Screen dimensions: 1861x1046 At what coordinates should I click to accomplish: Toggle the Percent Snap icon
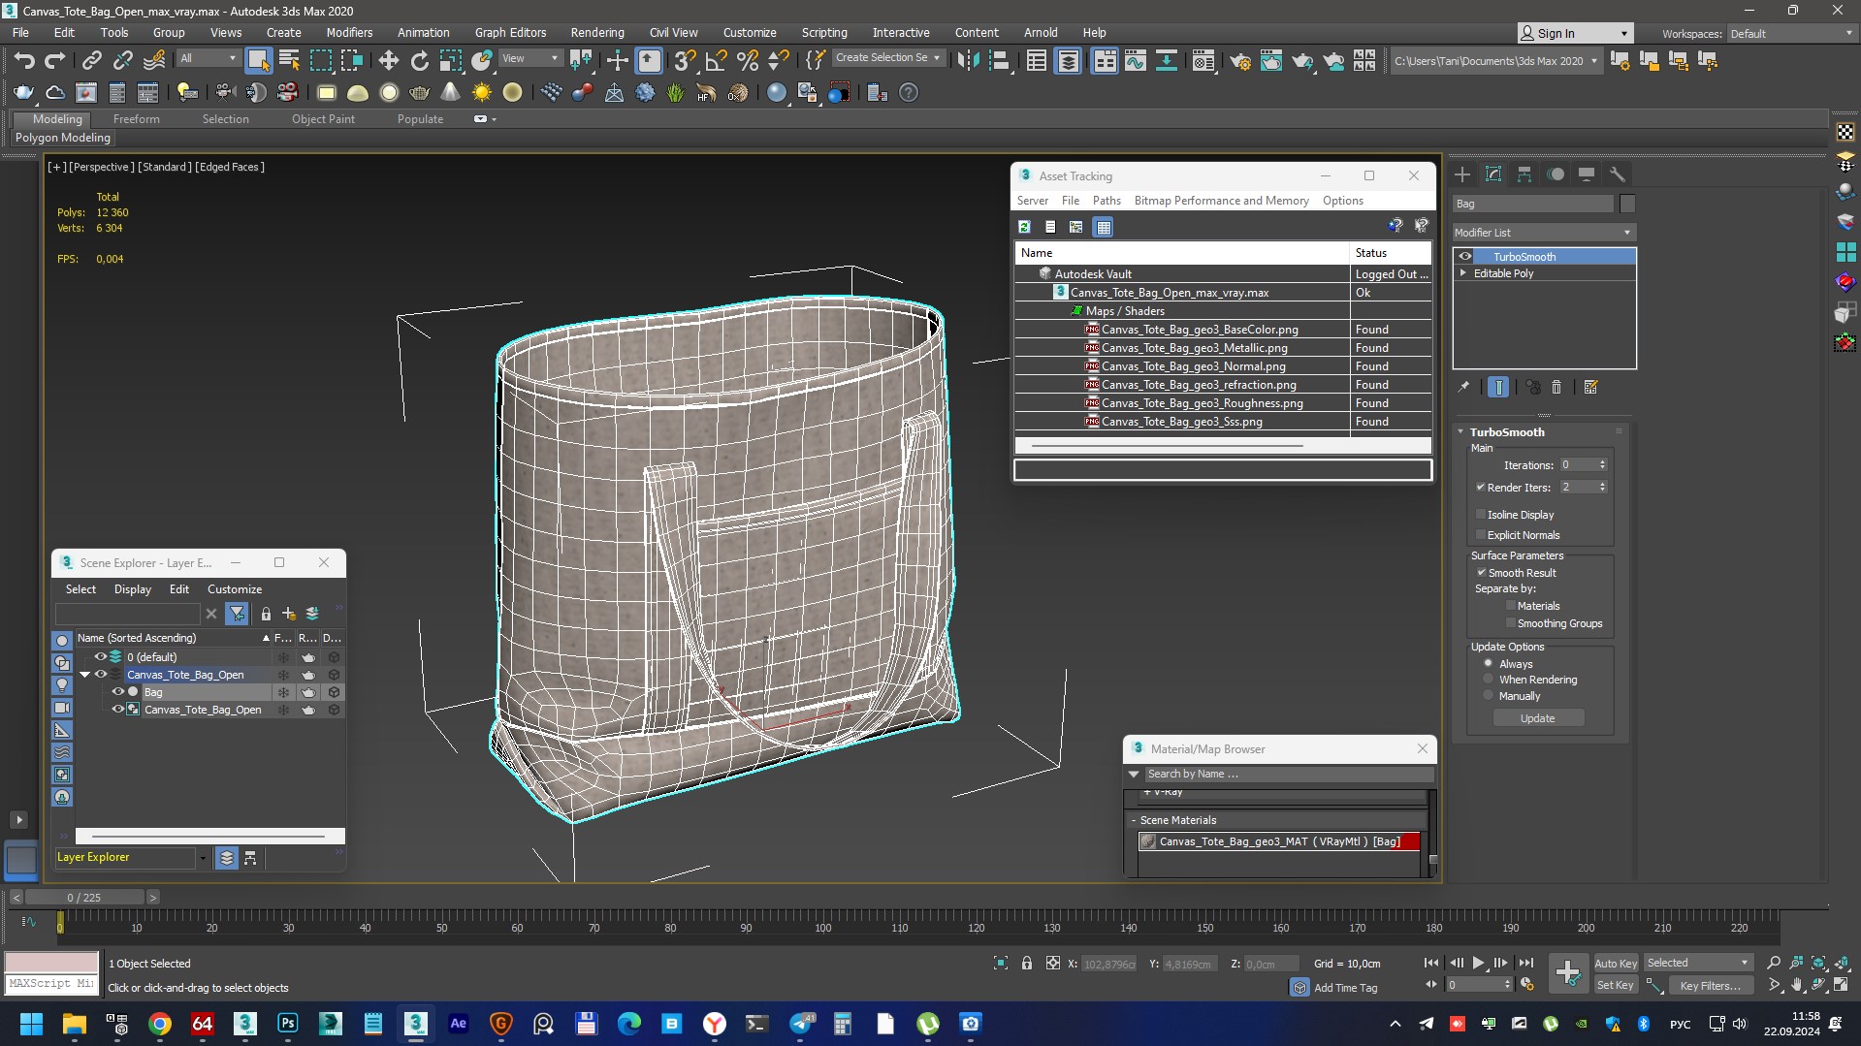[747, 61]
